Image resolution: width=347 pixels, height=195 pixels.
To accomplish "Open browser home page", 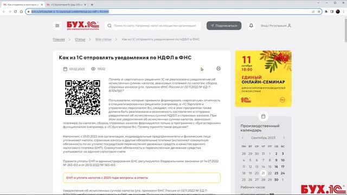I will coord(21,11).
